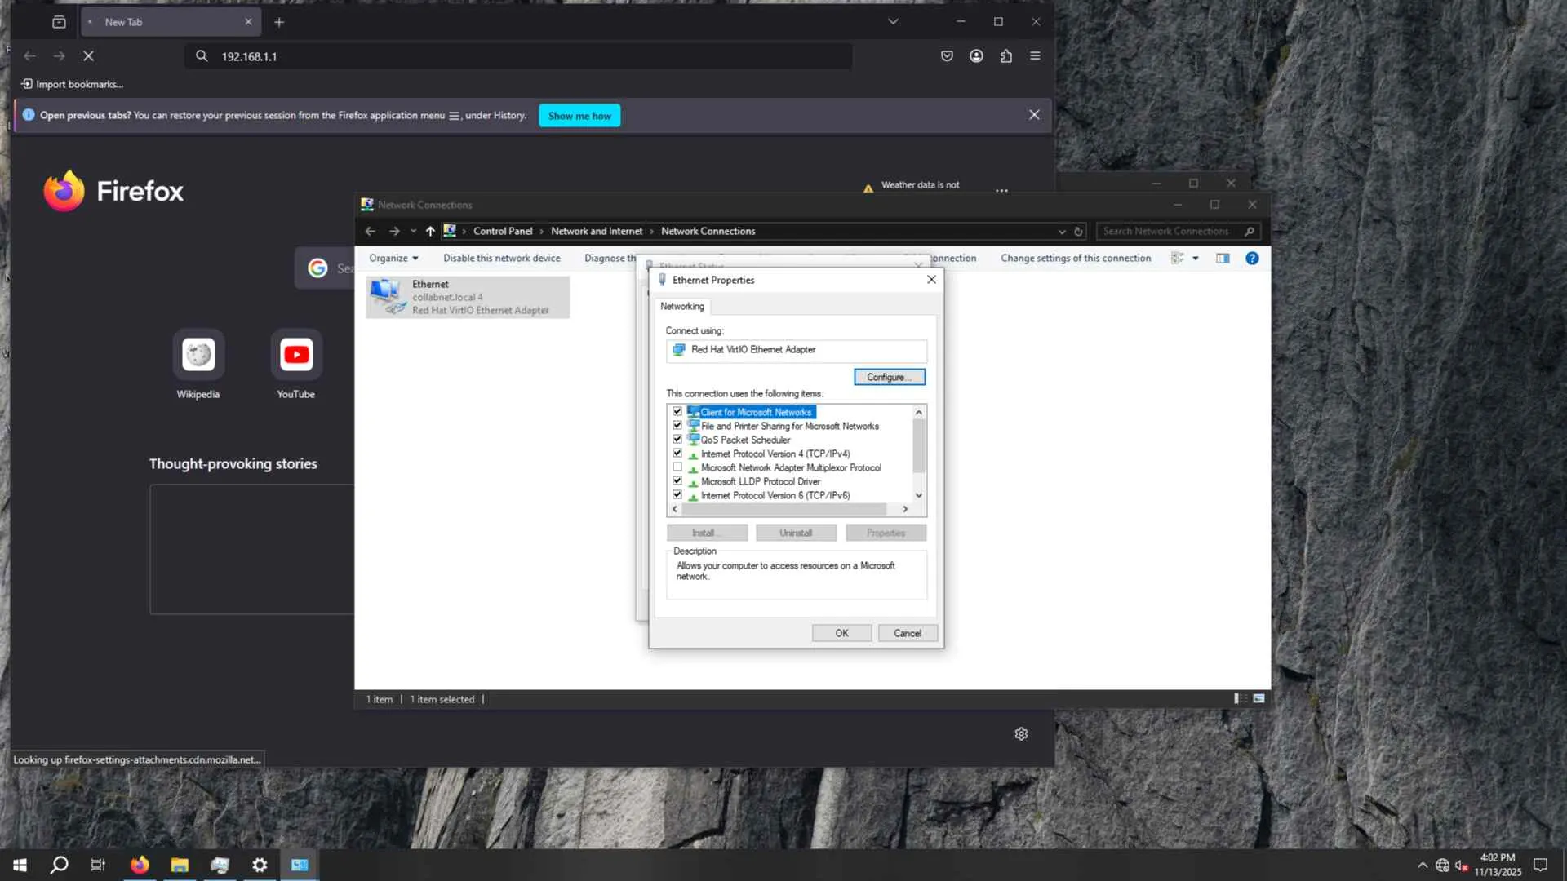Image resolution: width=1567 pixels, height=881 pixels.
Task: Click Disable this network device
Action: click(x=501, y=259)
